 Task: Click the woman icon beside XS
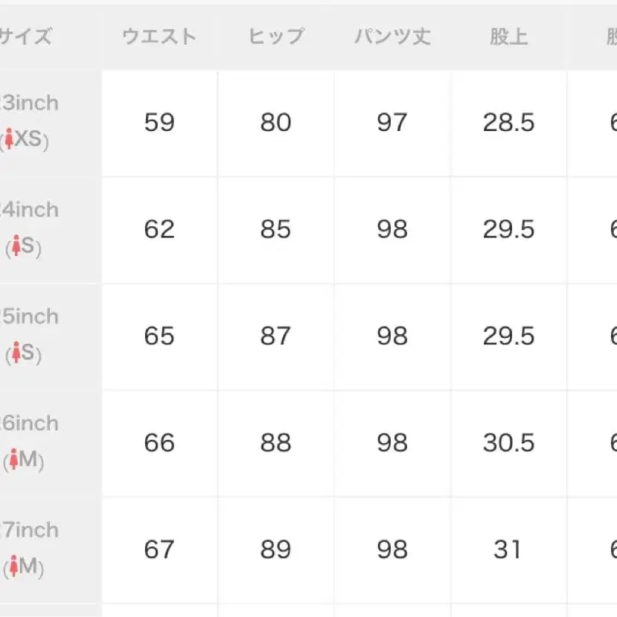pos(9,139)
